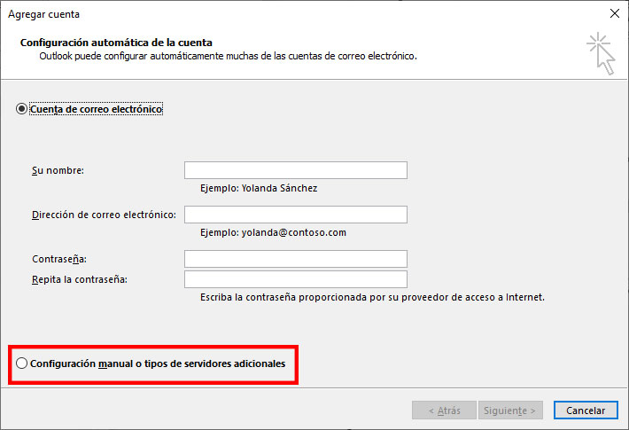Click the "Ejemplo: yolanda@contoso.com" hint text

coord(273,232)
